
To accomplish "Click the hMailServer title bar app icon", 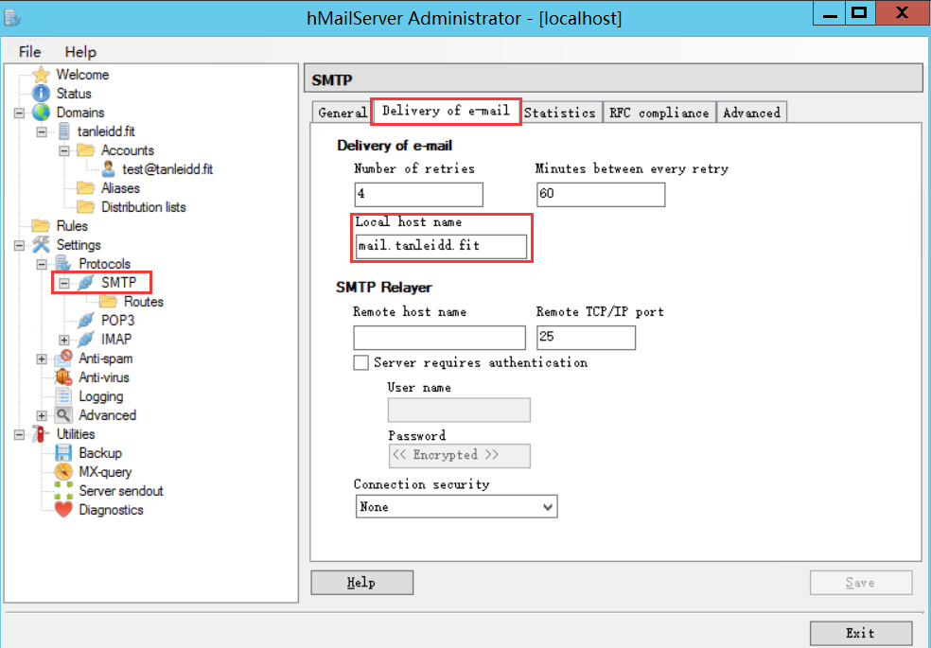I will pos(12,18).
